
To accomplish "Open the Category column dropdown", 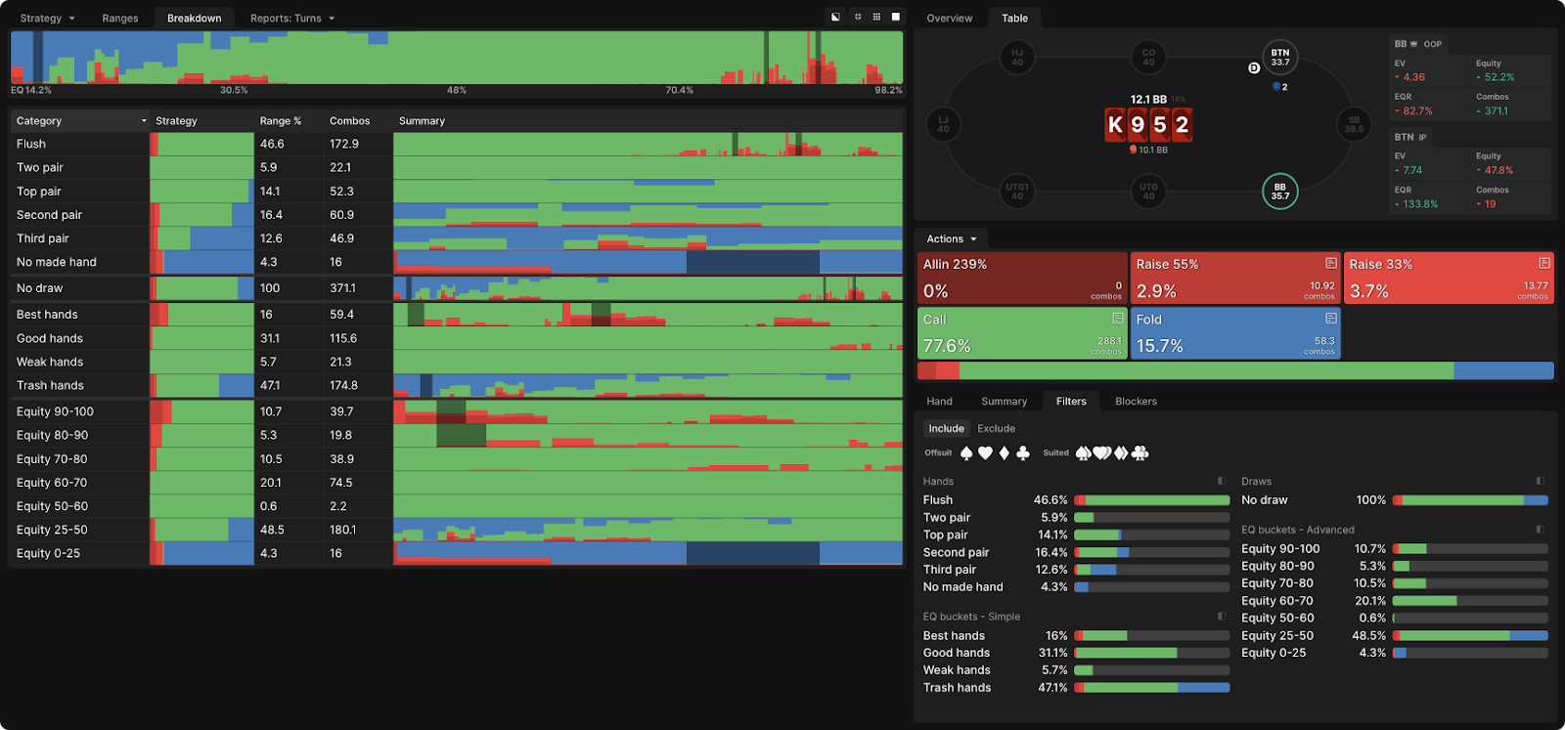I will pyautogui.click(x=80, y=121).
